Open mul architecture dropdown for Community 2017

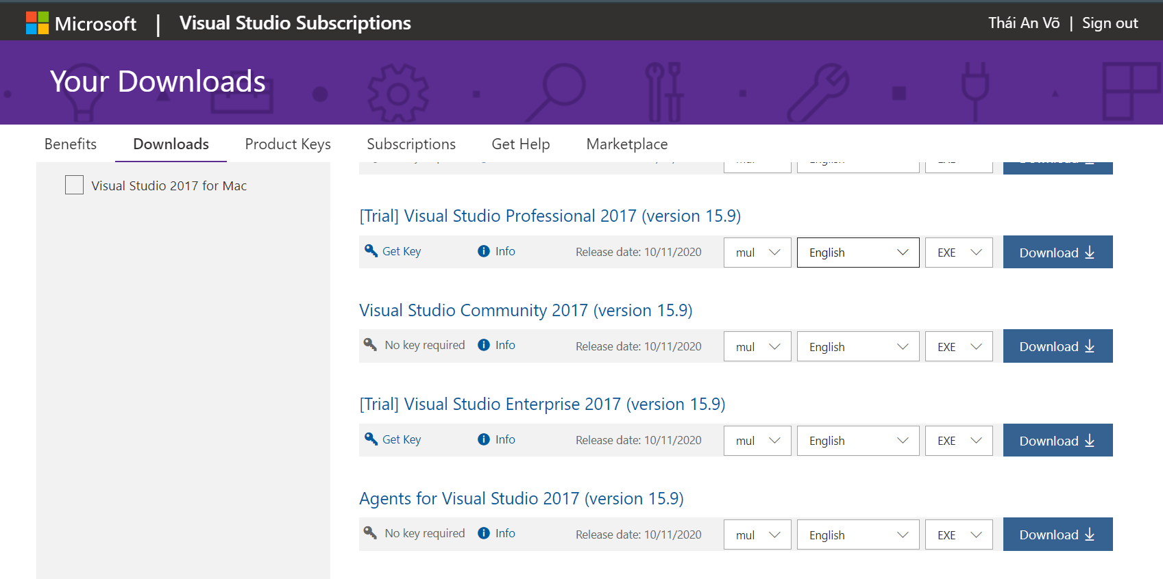pyautogui.click(x=757, y=346)
